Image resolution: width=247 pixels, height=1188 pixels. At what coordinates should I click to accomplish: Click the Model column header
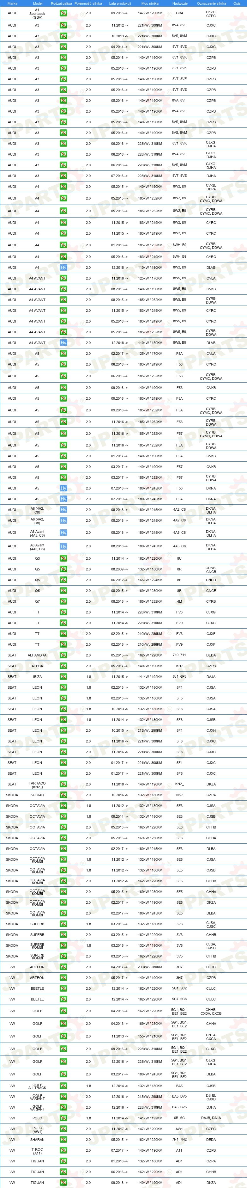[x=37, y=3]
